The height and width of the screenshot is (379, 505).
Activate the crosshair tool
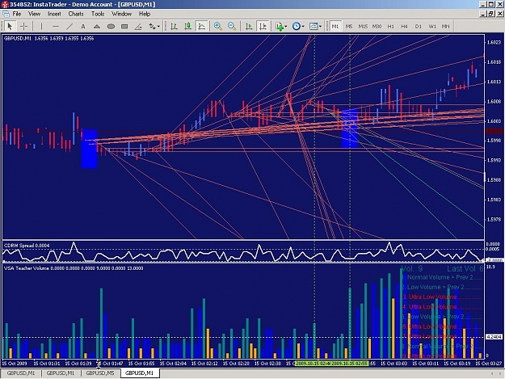click(23, 26)
